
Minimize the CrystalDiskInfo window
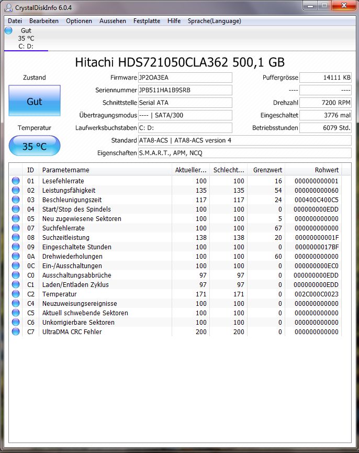point(310,6)
